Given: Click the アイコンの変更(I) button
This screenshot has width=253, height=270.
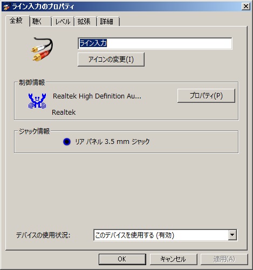Looking at the screenshot, I should [111, 60].
